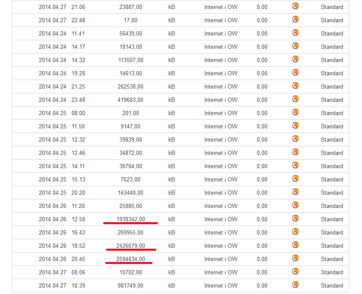Click kB unit in the 14.32 row
This screenshot has height=294, width=362.
click(x=172, y=60)
